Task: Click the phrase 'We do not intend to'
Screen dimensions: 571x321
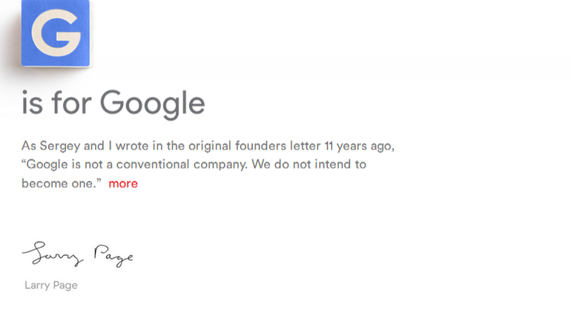Action: click(x=308, y=164)
